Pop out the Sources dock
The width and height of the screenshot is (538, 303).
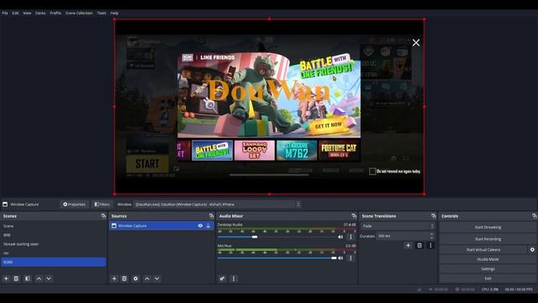(211, 216)
